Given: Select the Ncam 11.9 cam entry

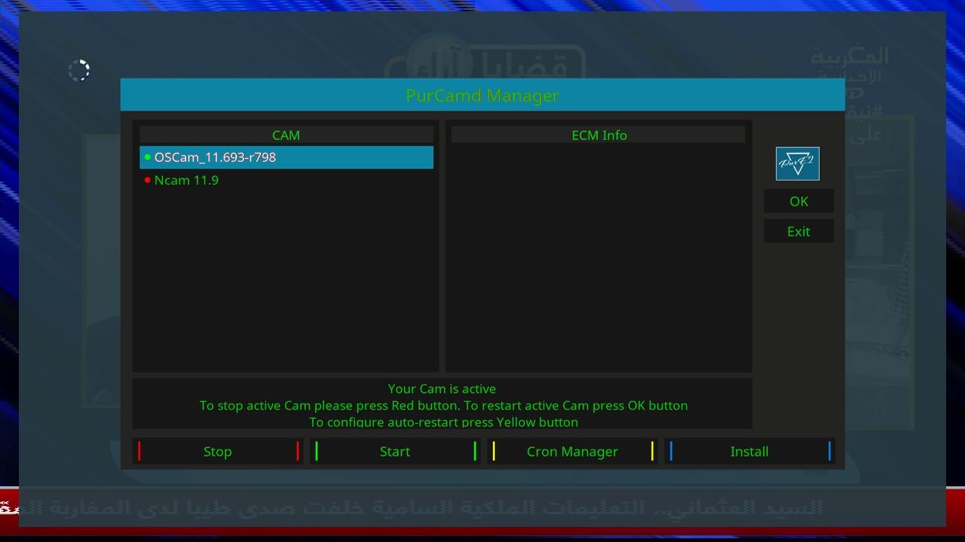Looking at the screenshot, I should point(286,180).
